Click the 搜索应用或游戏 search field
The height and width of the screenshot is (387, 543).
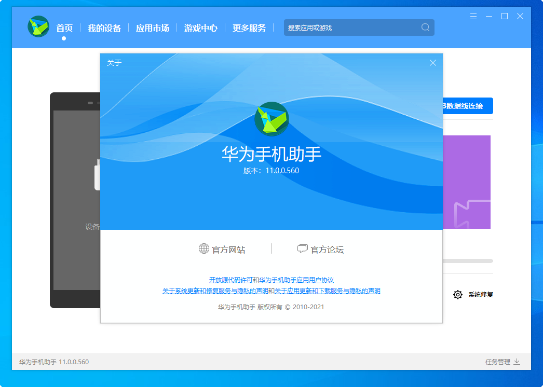coord(359,27)
